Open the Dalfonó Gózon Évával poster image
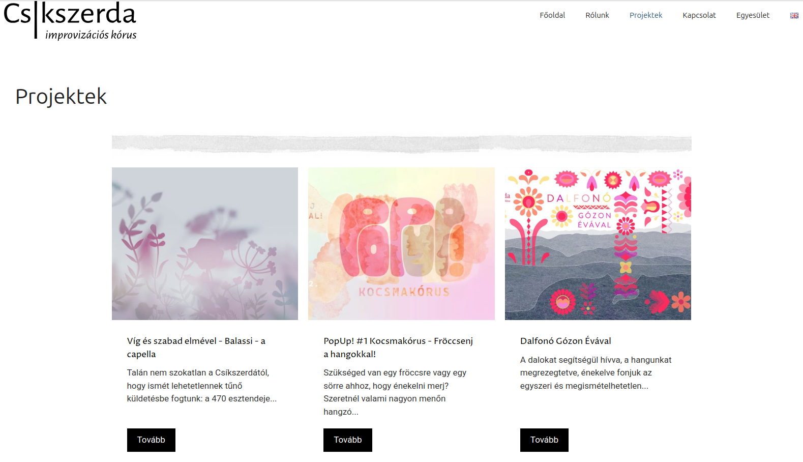Screen dimensions: 803x462 pos(598,244)
